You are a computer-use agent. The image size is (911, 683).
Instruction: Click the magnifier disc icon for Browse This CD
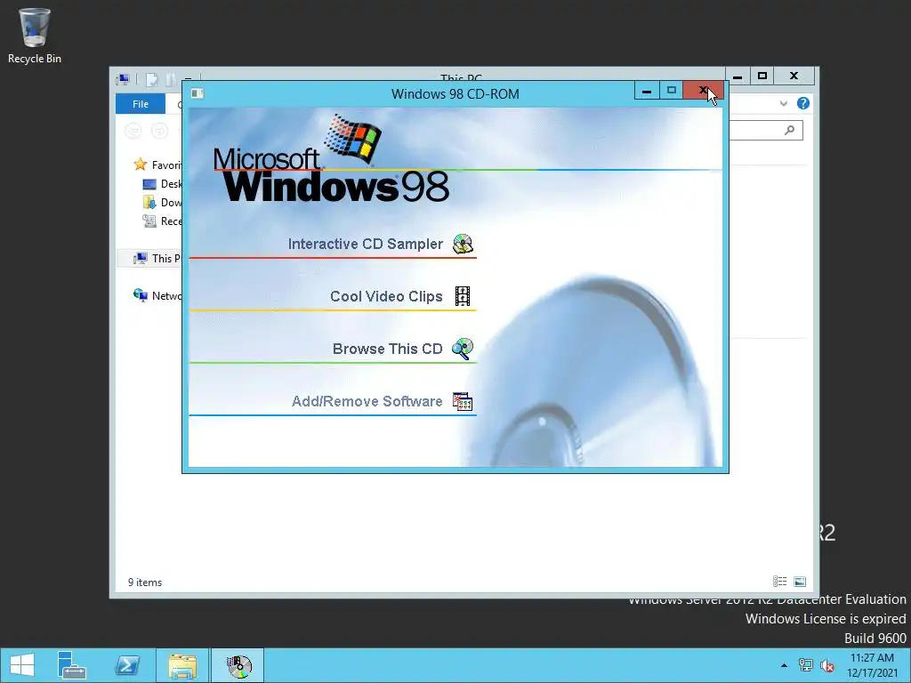pyautogui.click(x=463, y=349)
